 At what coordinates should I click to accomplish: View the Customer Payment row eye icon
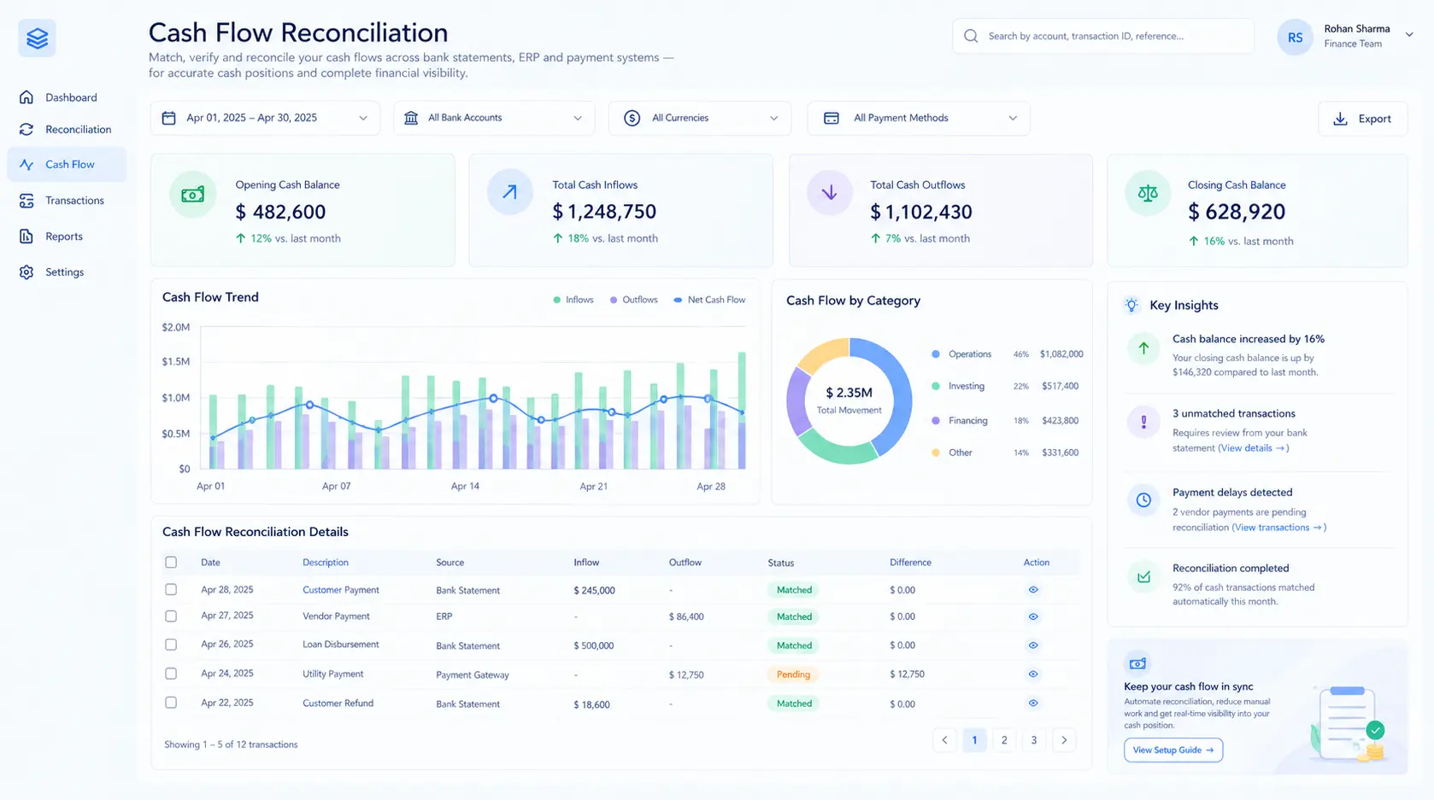click(1033, 590)
